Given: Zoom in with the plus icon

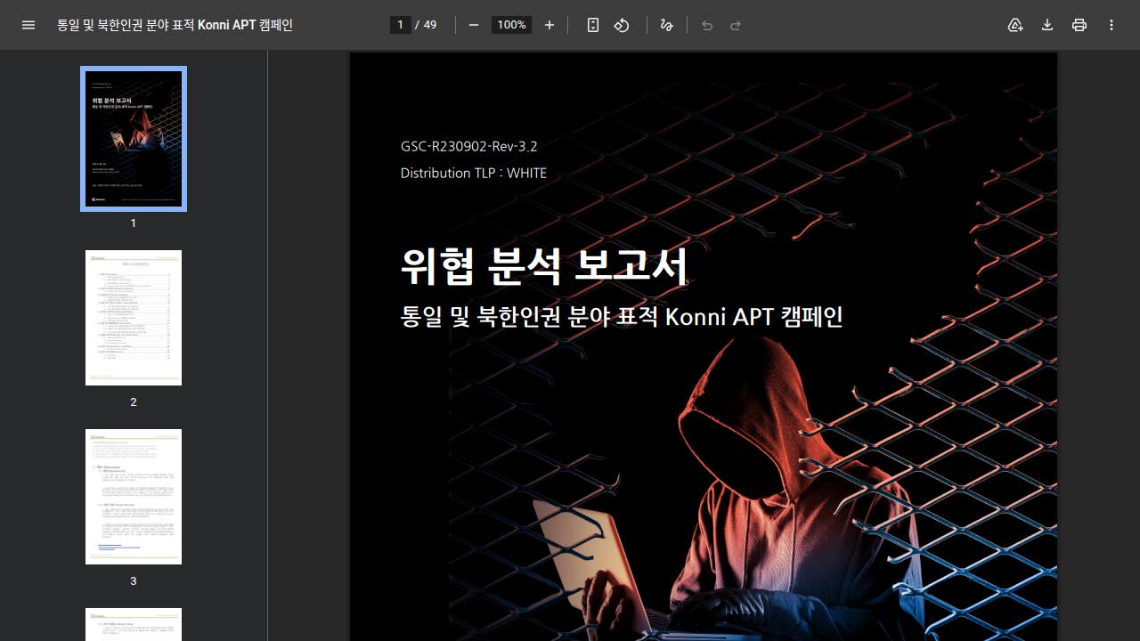Looking at the screenshot, I should pos(550,25).
